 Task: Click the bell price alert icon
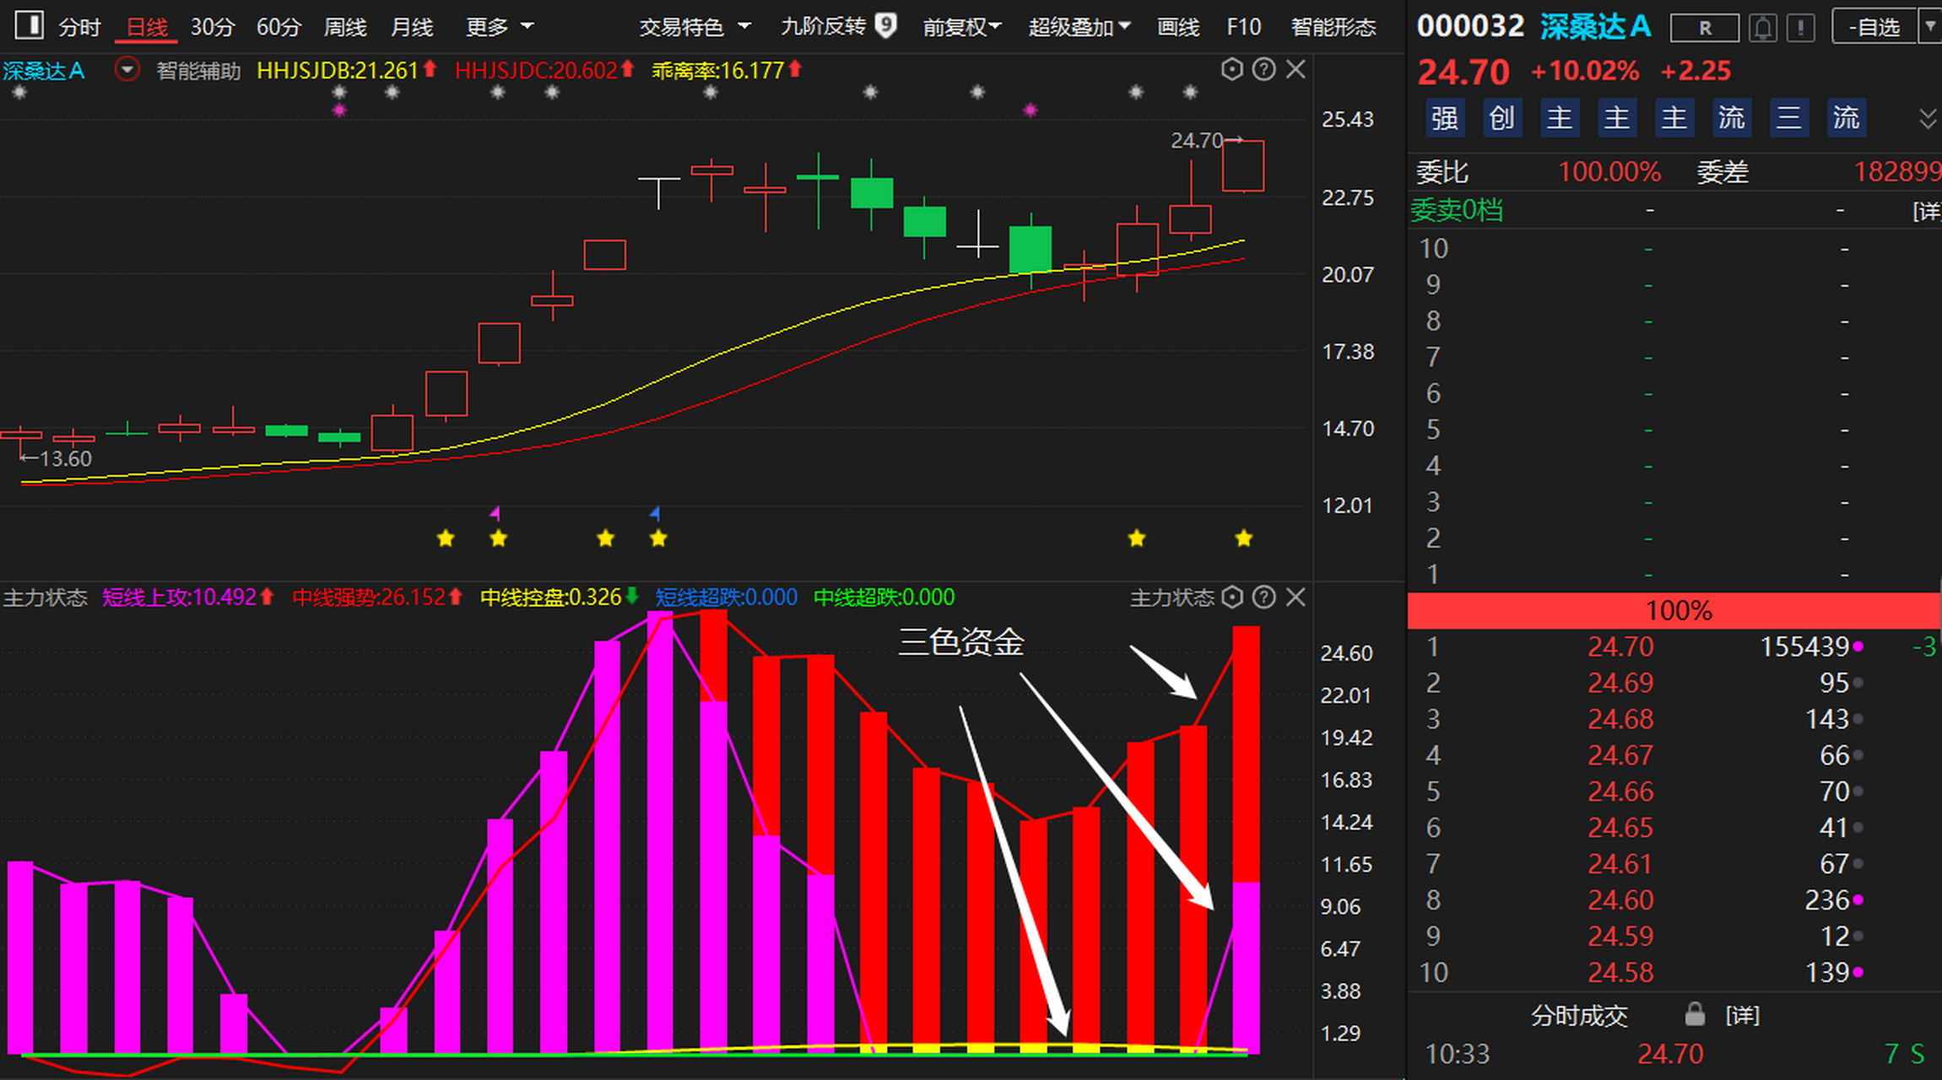point(1762,28)
